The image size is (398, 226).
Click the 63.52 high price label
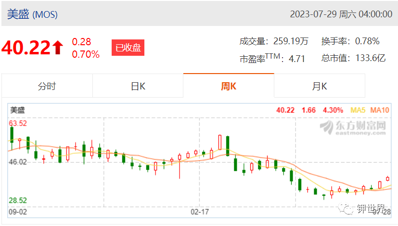(18, 123)
